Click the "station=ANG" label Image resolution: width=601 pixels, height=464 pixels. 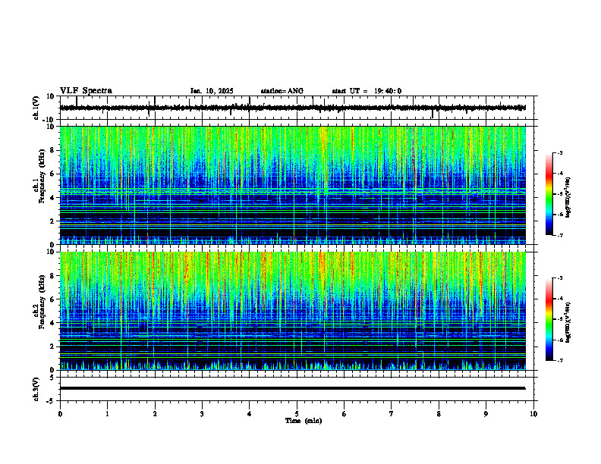tap(282, 91)
